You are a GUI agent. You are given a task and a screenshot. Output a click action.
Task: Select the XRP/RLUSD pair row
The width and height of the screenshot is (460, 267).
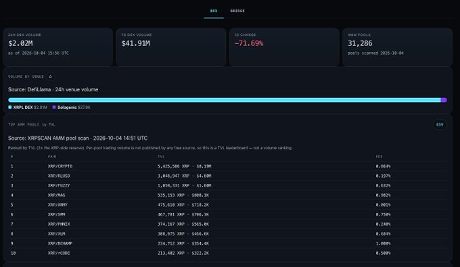coord(228,176)
